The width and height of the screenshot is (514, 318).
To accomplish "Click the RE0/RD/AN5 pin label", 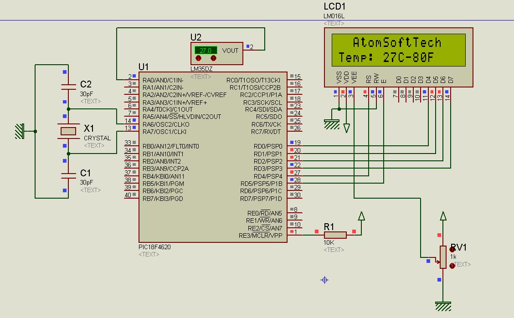I will click(265, 213).
